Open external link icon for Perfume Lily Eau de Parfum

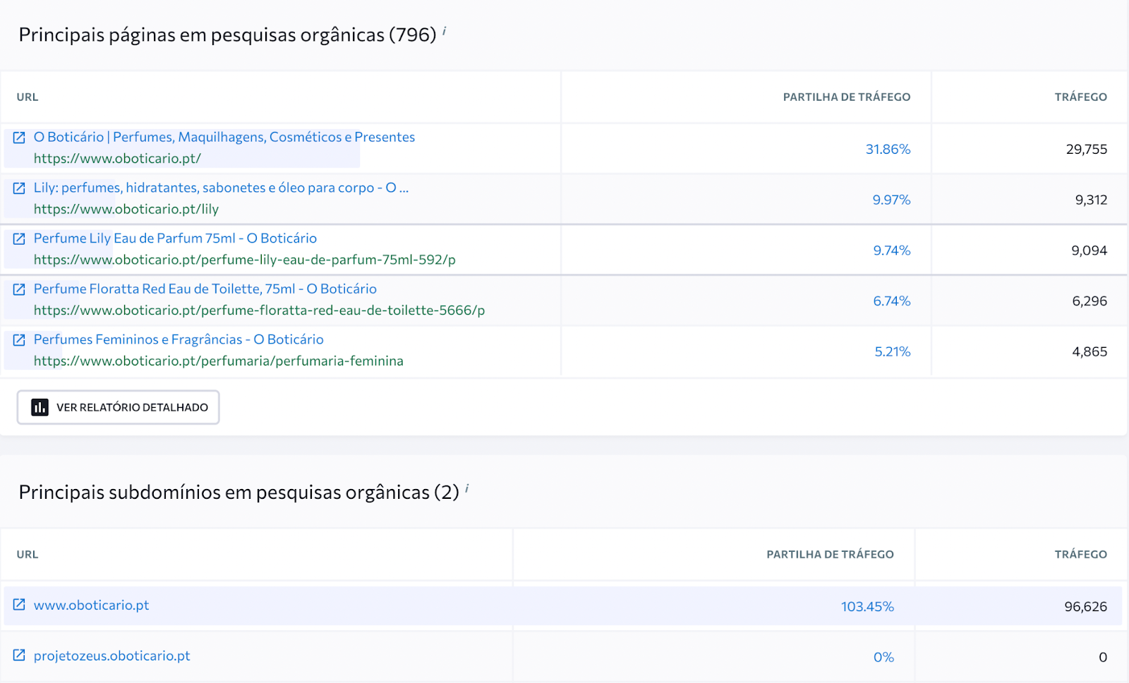(19, 238)
